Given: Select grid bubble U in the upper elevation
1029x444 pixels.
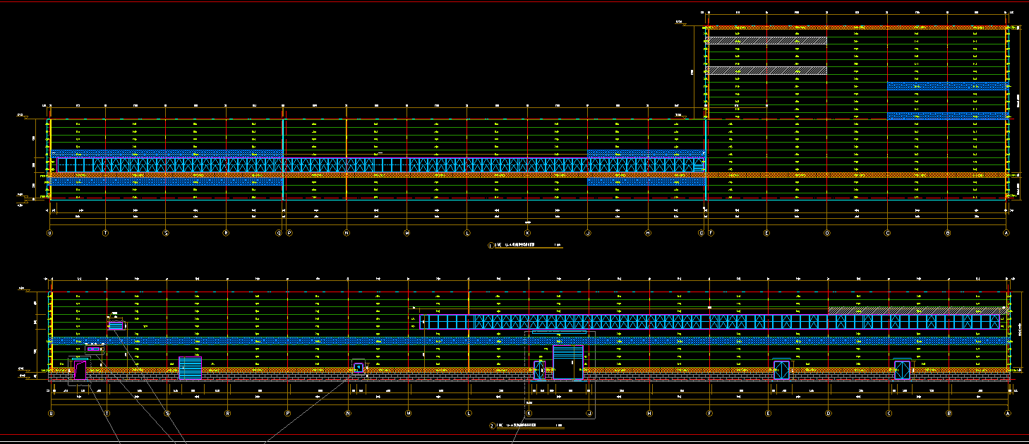Looking at the screenshot, I should [49, 232].
